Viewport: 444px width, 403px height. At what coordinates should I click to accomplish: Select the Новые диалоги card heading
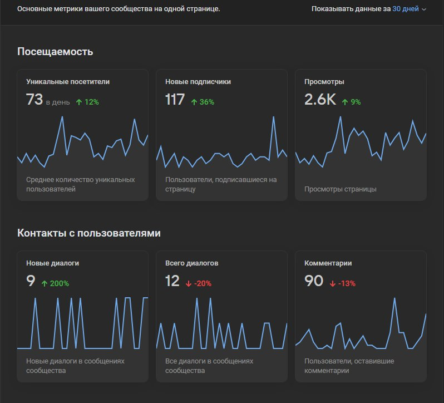(52, 263)
